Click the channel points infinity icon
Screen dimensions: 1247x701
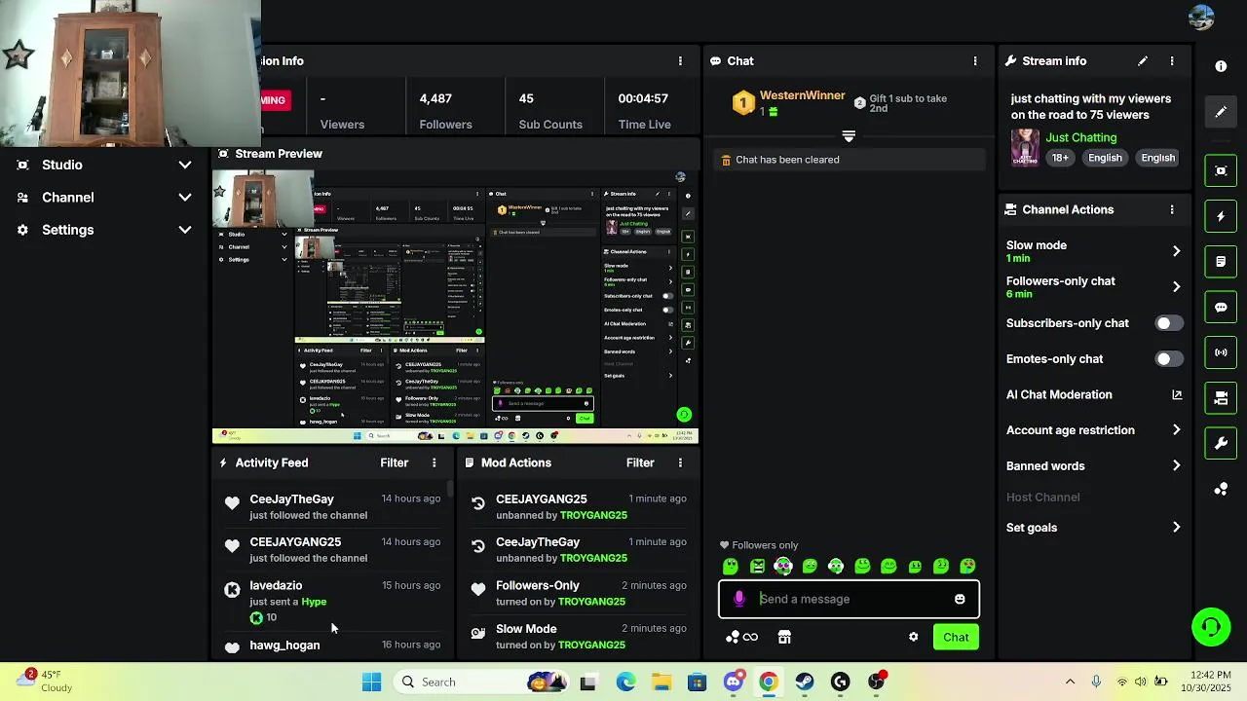741,637
